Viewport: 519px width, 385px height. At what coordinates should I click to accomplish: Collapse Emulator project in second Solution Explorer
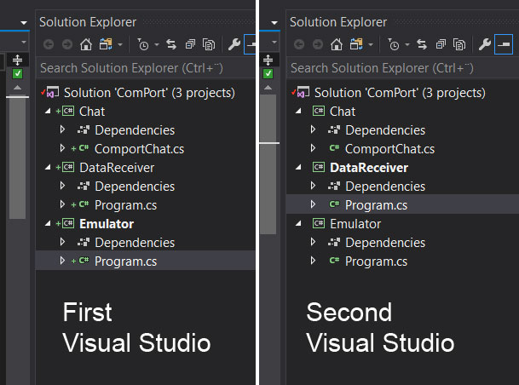click(298, 224)
